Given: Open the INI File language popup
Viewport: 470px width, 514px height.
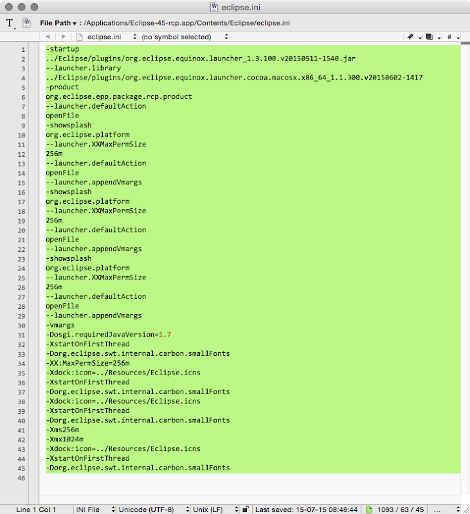Looking at the screenshot, I should [x=95, y=510].
